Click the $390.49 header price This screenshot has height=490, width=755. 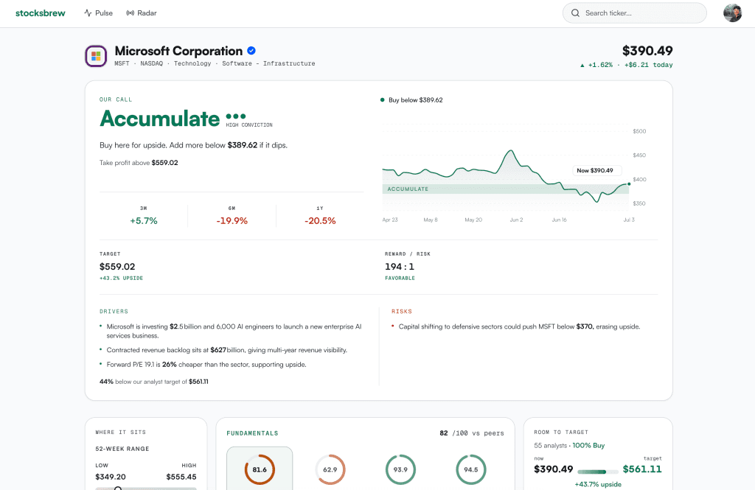647,51
